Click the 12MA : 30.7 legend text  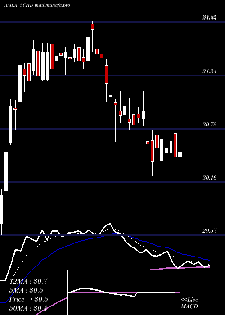click(x=28, y=281)
